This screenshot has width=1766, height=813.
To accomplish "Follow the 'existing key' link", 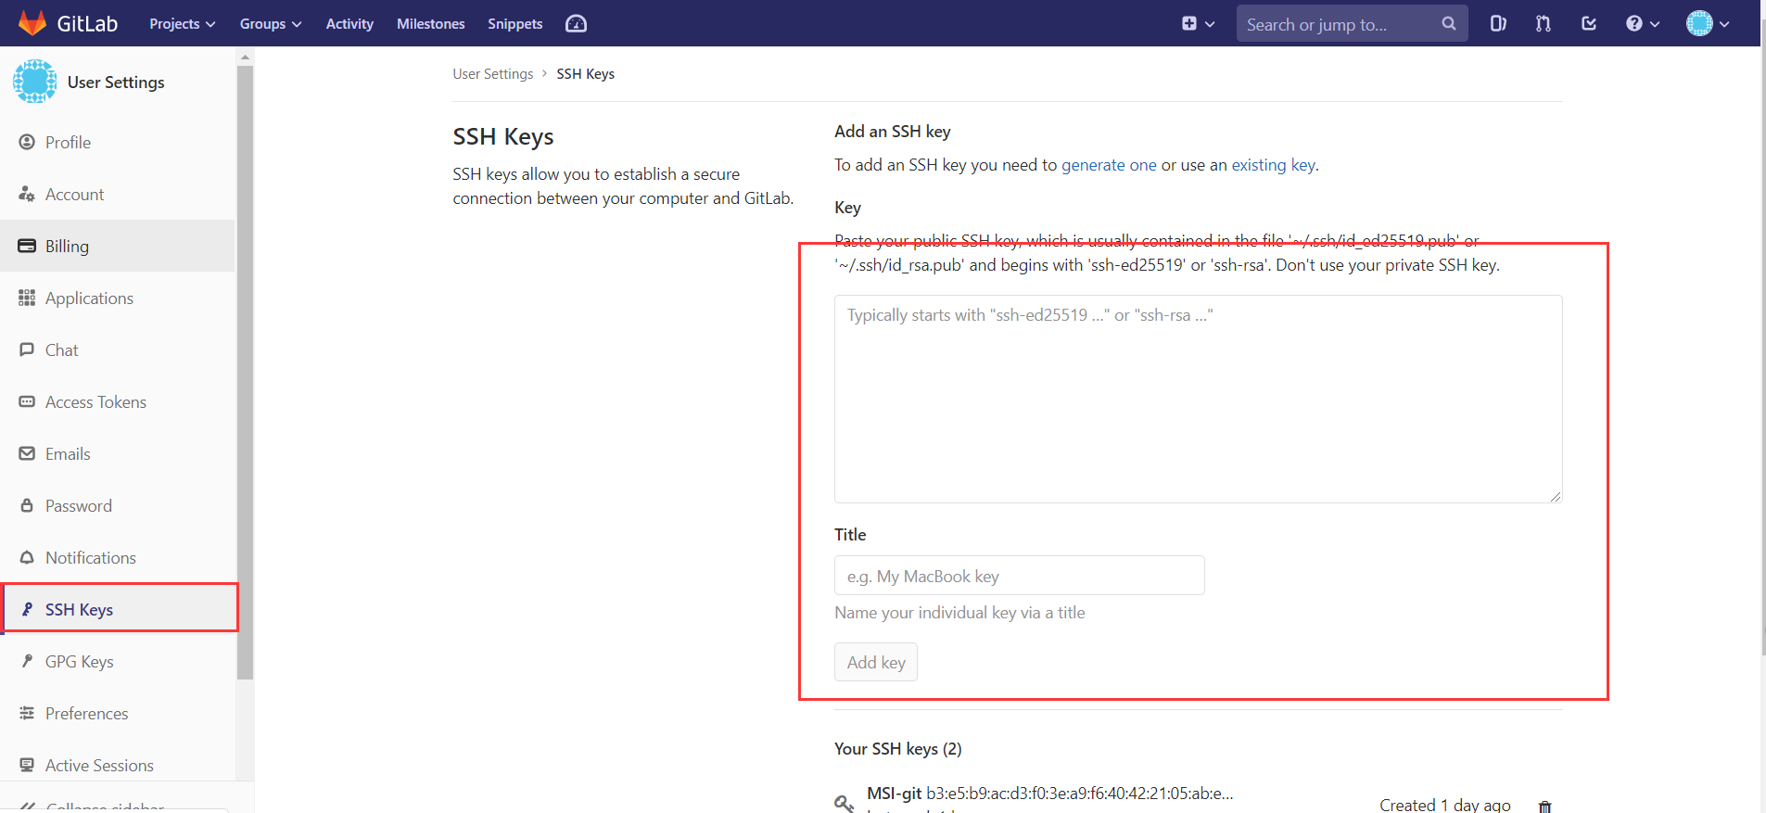I will point(1273,164).
